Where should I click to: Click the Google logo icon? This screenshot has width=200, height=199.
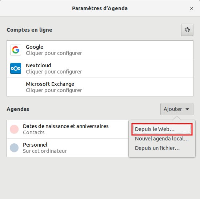(x=16, y=50)
